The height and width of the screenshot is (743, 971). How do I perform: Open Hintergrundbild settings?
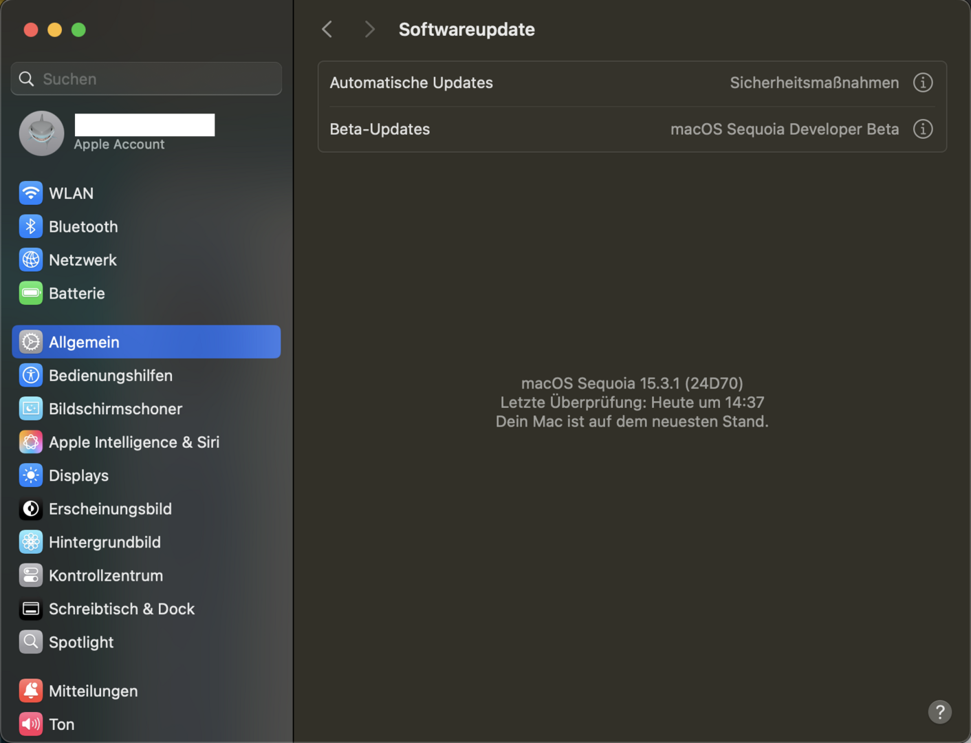point(146,542)
